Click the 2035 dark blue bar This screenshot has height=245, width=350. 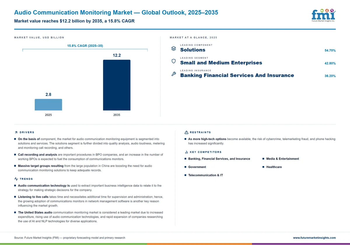click(x=117, y=85)
